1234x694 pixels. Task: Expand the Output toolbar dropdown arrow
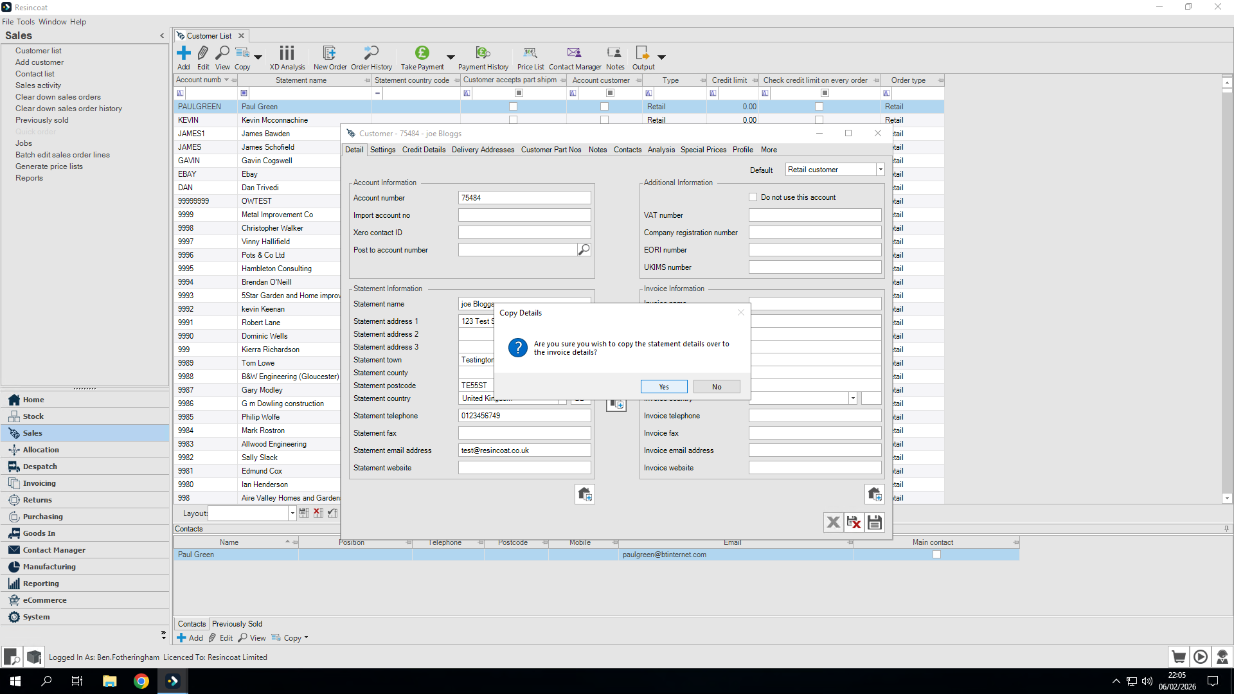click(661, 57)
